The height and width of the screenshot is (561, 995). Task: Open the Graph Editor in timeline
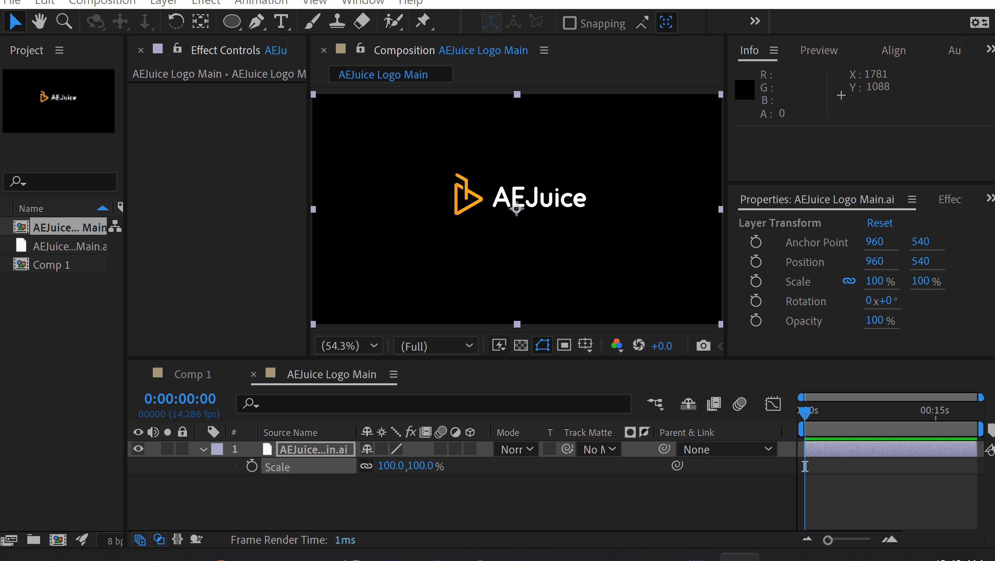click(773, 404)
